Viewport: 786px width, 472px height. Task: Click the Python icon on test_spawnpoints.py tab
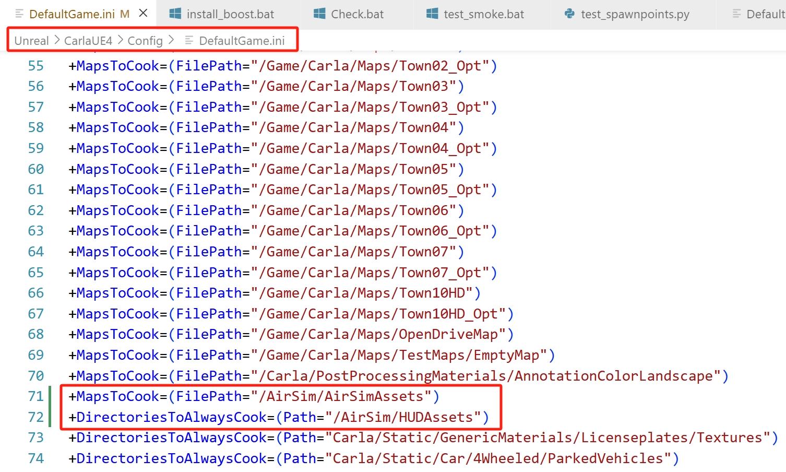pos(570,14)
